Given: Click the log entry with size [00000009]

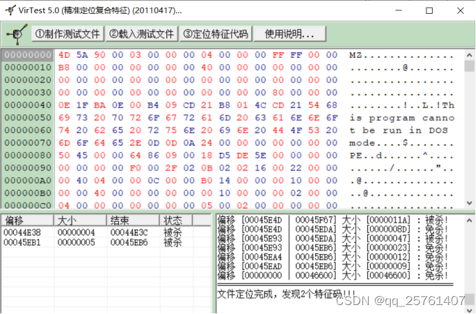Looking at the screenshot, I should pyautogui.click(x=333, y=266).
